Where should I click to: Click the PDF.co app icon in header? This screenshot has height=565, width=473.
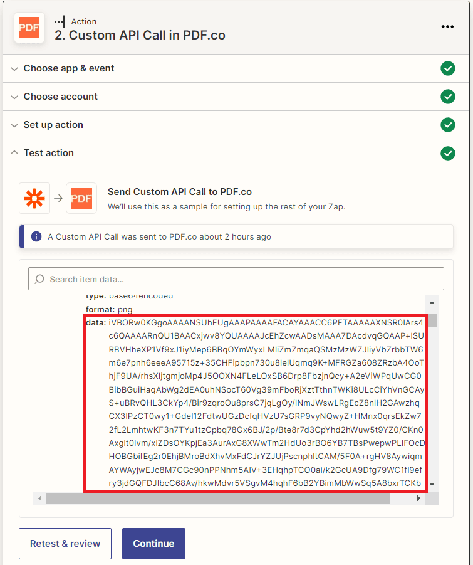29,27
